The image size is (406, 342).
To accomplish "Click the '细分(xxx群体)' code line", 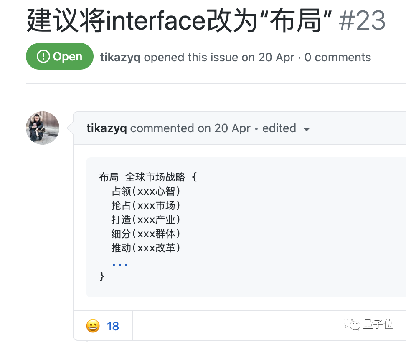I will pyautogui.click(x=146, y=234).
